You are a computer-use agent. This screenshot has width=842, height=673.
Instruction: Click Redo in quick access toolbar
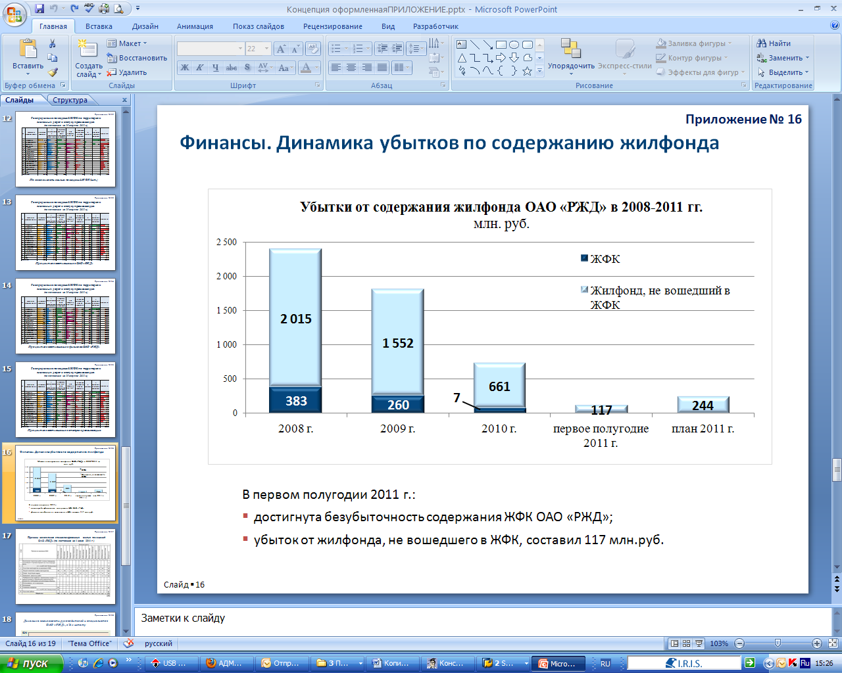(74, 9)
